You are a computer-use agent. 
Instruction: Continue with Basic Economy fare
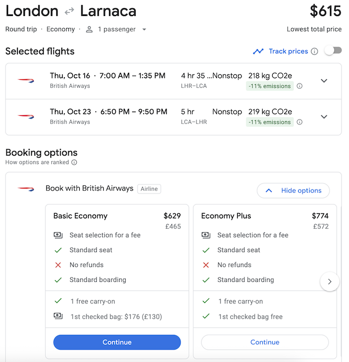(117, 342)
